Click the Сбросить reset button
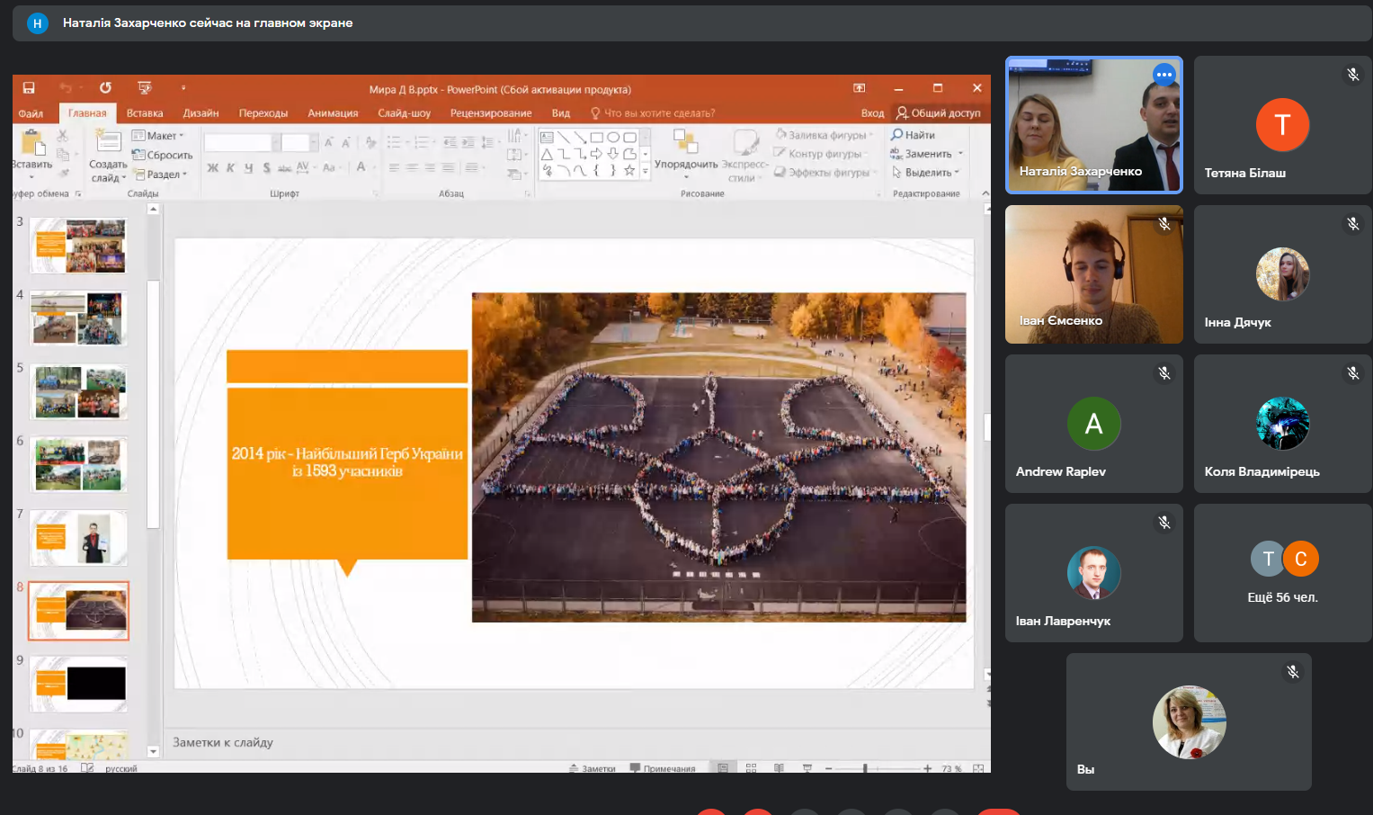1373x815 pixels. pos(163,156)
